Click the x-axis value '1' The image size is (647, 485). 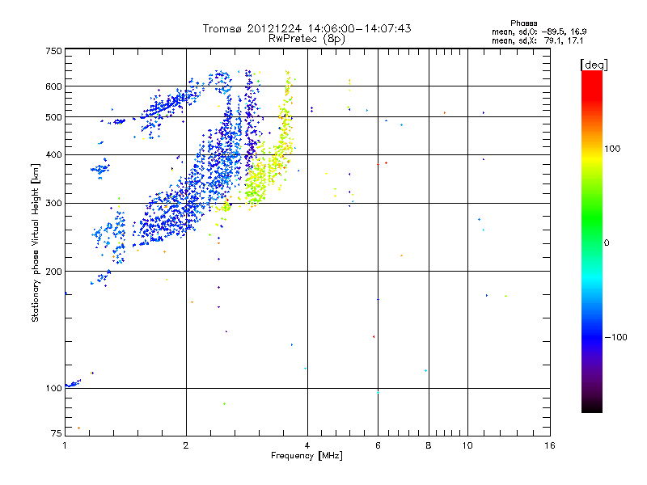click(65, 445)
